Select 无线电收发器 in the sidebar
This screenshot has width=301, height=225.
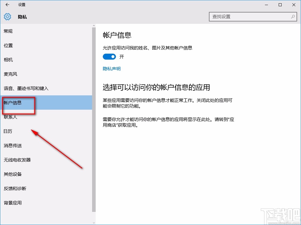click(x=17, y=160)
